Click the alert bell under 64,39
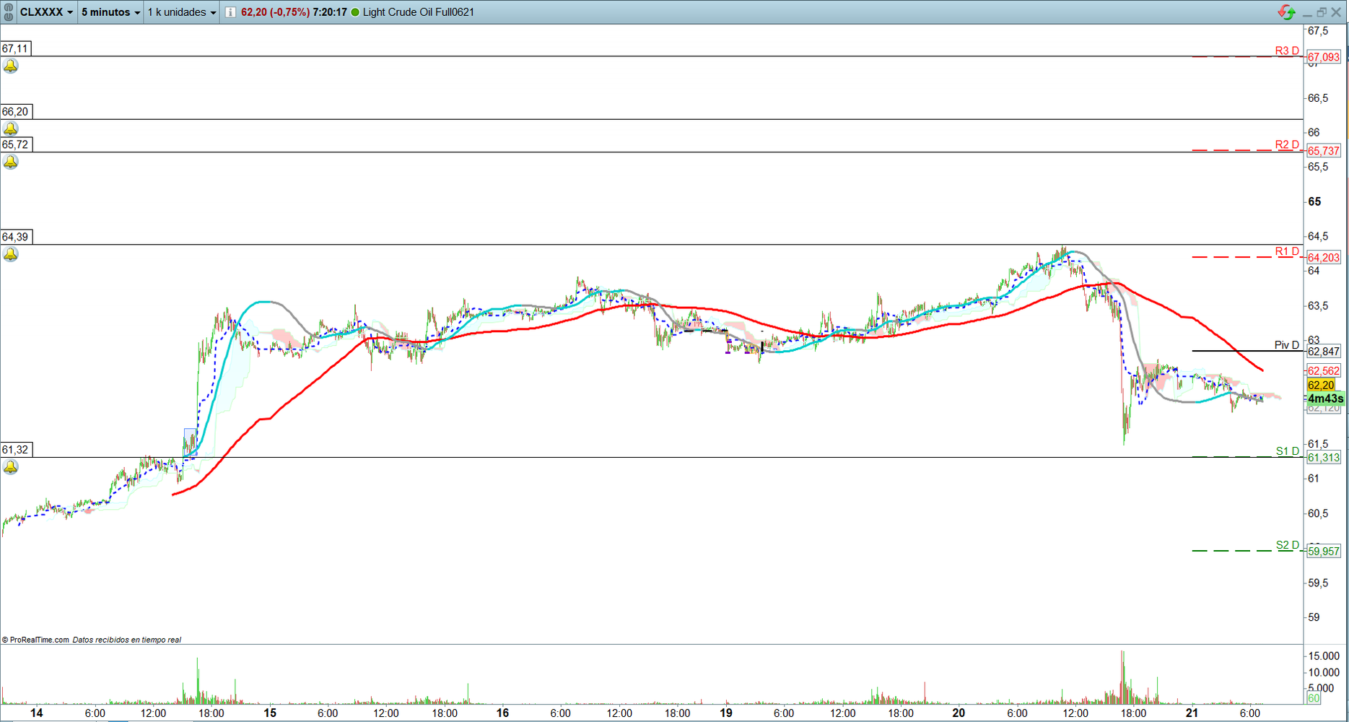This screenshot has width=1349, height=722. click(11, 255)
